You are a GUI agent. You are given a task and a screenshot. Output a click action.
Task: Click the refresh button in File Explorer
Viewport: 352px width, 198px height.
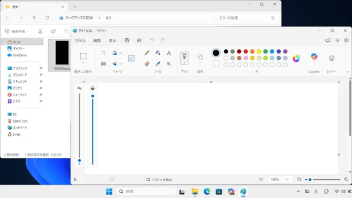47,18
